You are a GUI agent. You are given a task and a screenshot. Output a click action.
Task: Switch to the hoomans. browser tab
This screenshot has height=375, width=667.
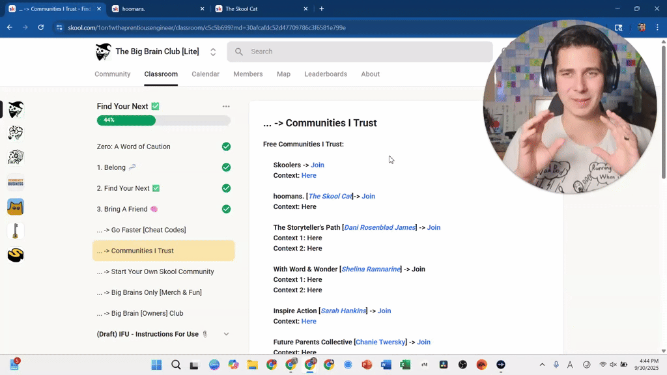158,8
